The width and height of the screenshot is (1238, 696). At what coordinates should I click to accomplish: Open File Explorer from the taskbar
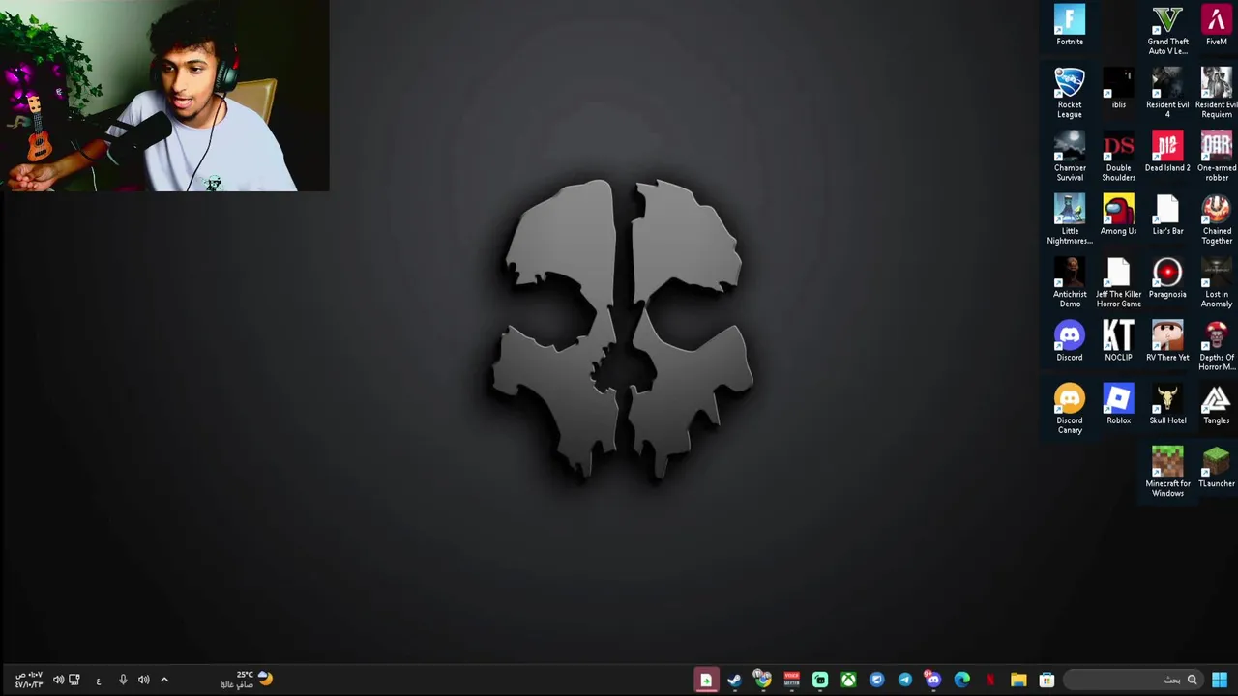(x=1018, y=680)
